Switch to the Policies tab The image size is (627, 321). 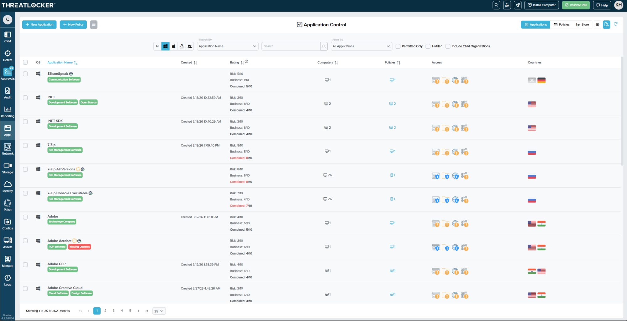(x=561, y=24)
